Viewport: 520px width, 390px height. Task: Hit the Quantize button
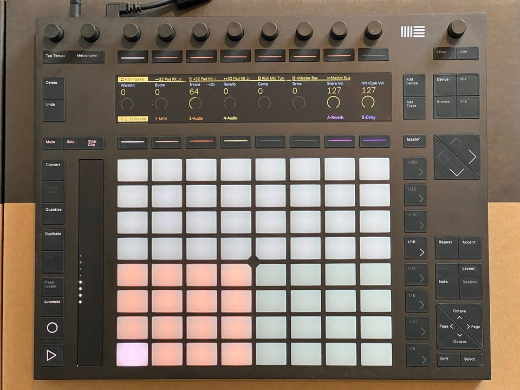53,214
